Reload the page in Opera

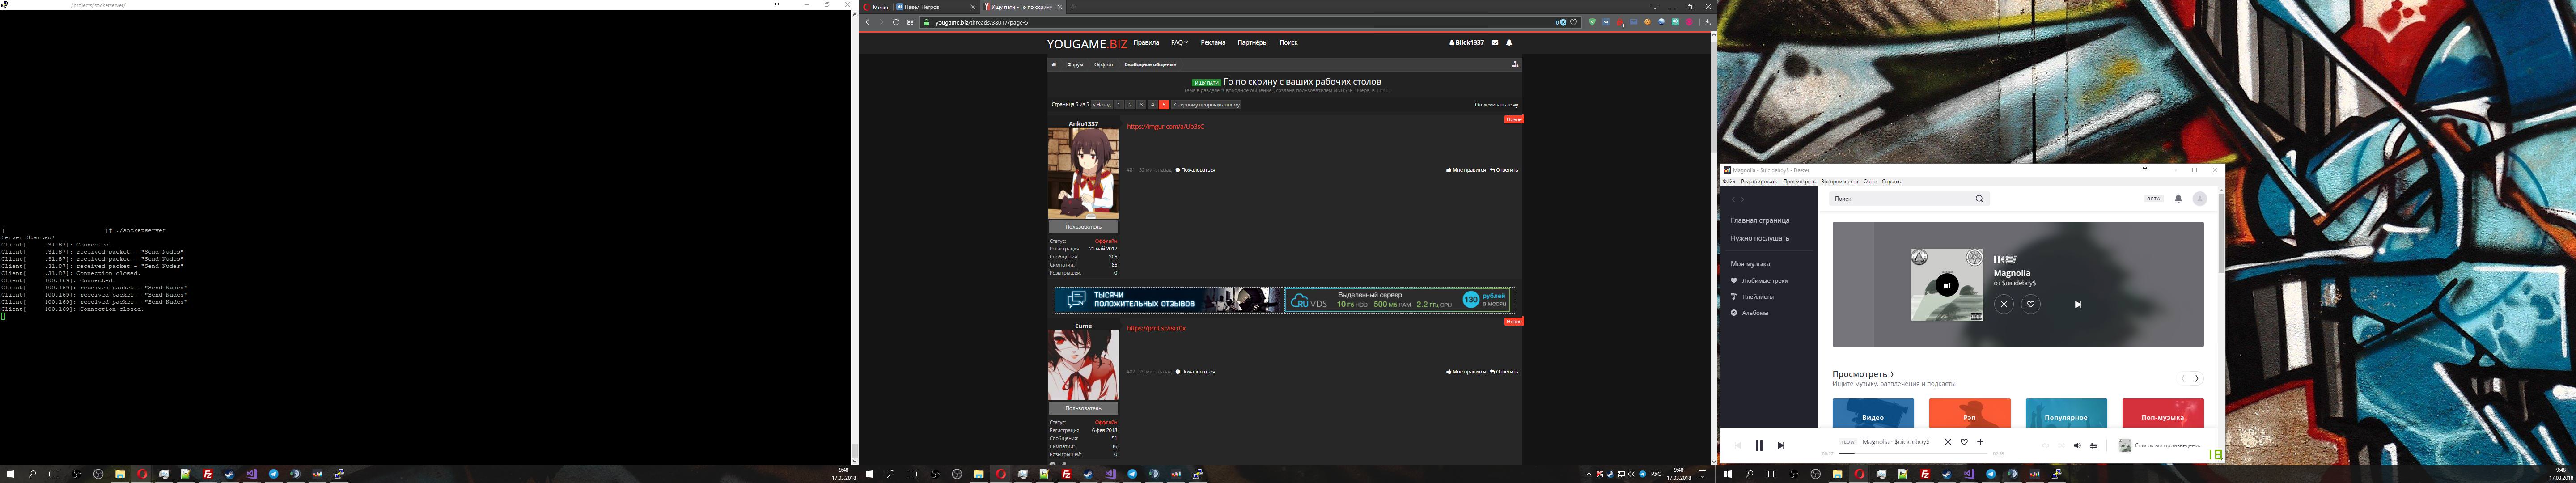click(x=896, y=22)
